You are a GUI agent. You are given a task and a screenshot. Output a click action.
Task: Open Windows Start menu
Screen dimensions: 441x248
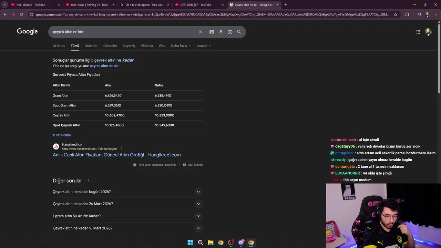coord(190,242)
